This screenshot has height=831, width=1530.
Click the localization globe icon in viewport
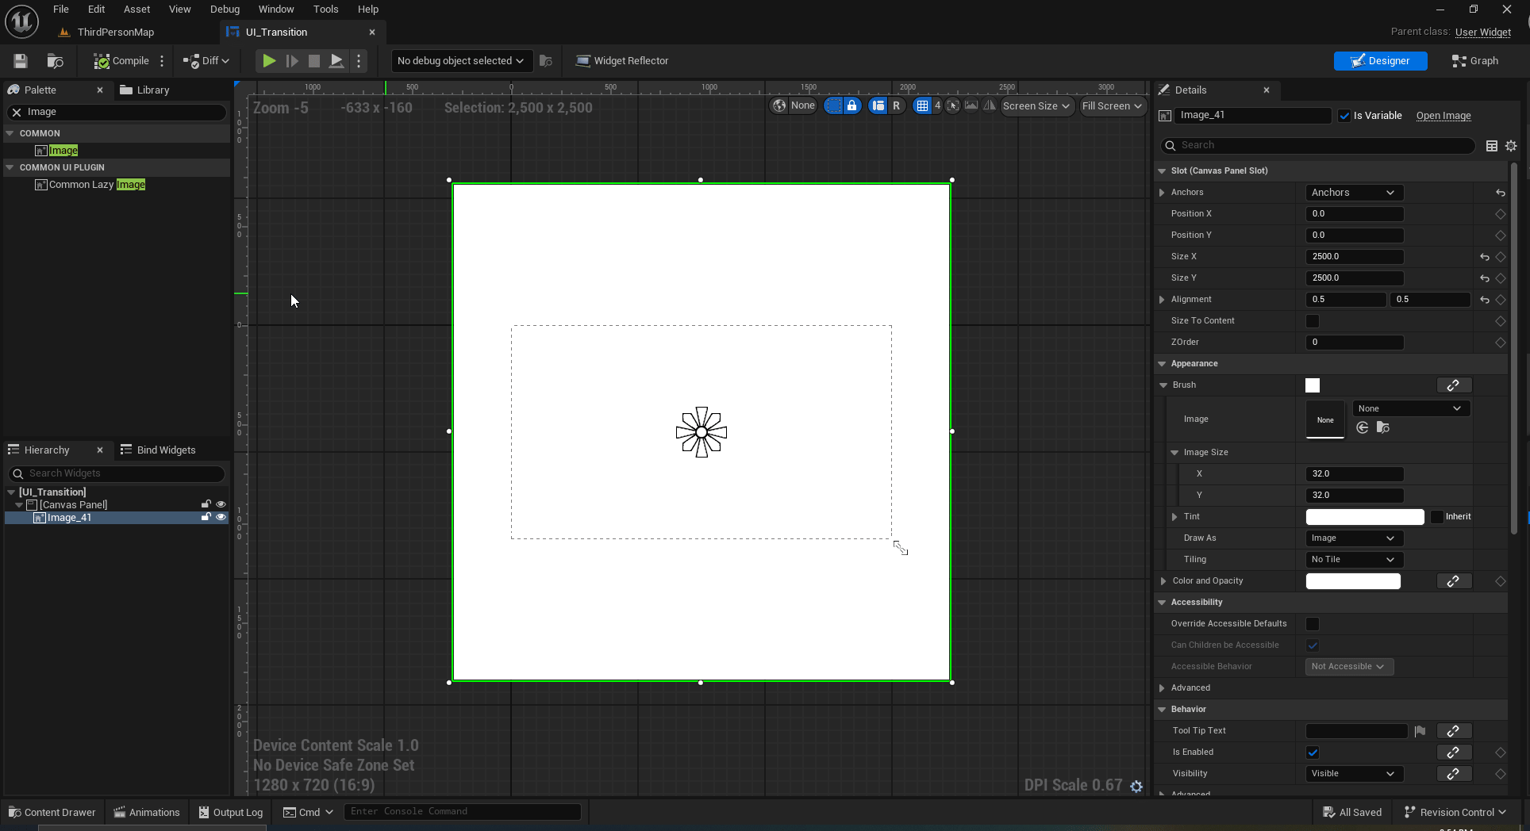pyautogui.click(x=780, y=105)
